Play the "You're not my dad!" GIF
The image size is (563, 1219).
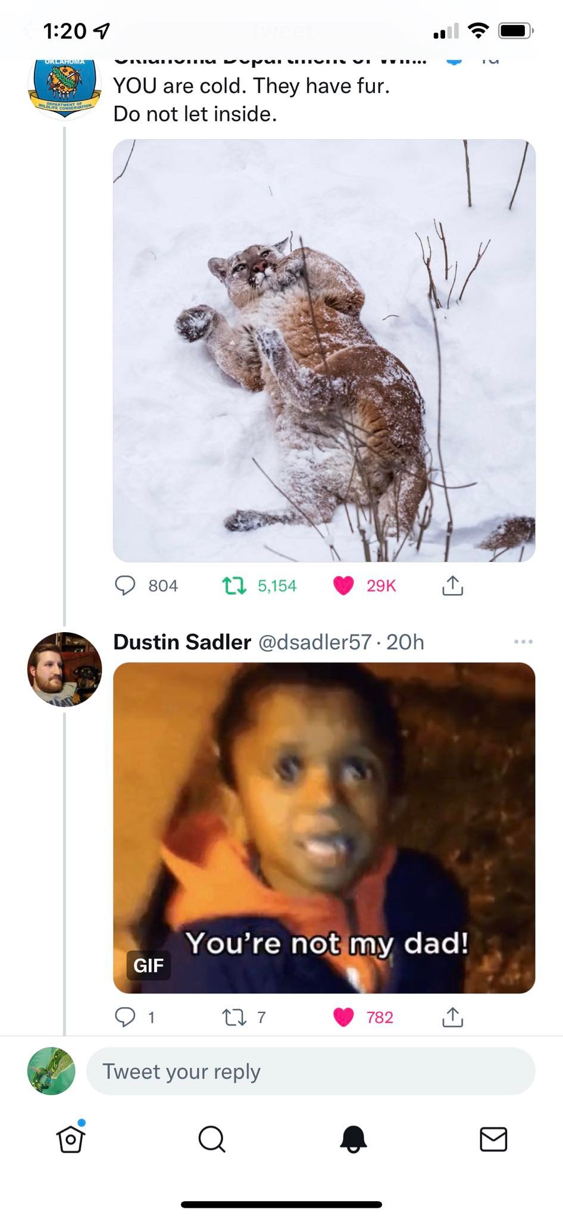pyautogui.click(x=324, y=828)
